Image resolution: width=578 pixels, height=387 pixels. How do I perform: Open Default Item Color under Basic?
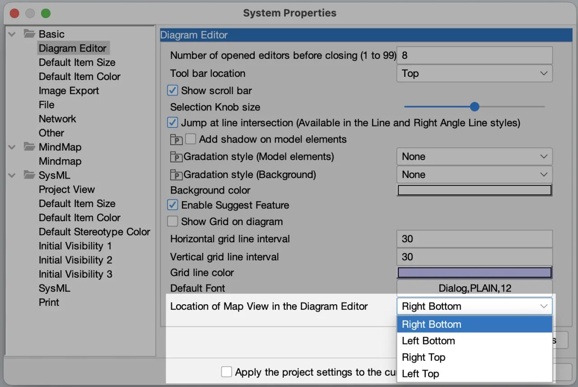79,76
